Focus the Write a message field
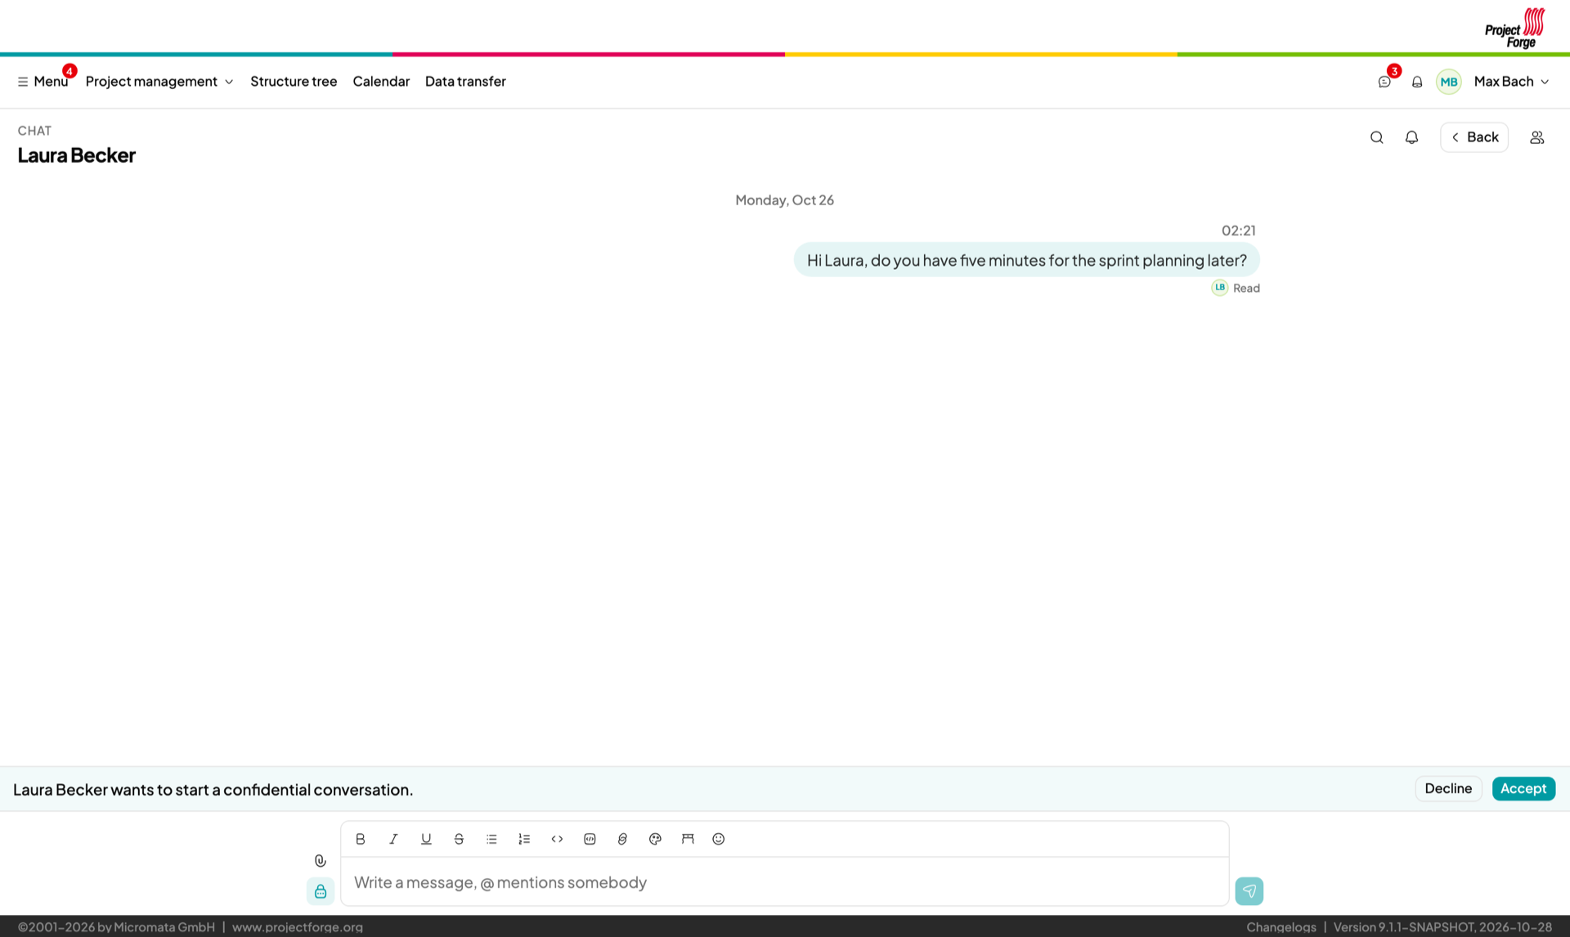1570x937 pixels. pyautogui.click(x=785, y=881)
